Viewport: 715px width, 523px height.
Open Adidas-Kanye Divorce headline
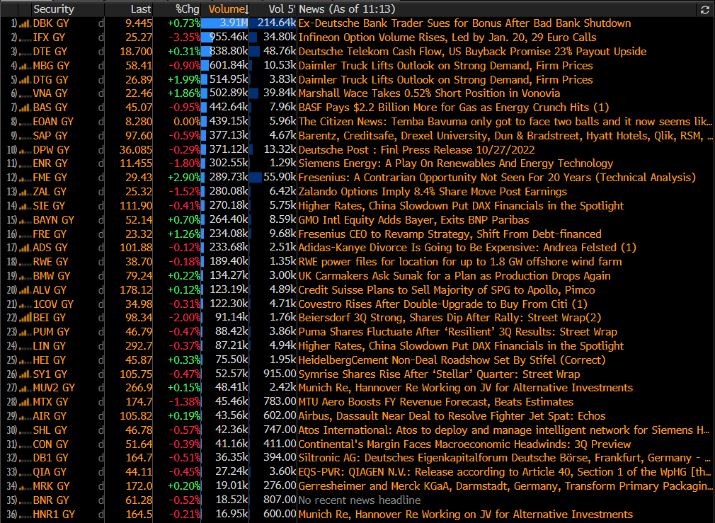coord(467,248)
